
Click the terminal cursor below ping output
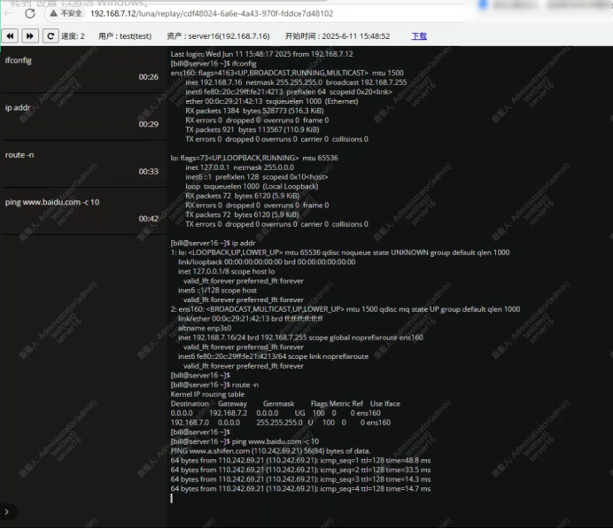172,498
